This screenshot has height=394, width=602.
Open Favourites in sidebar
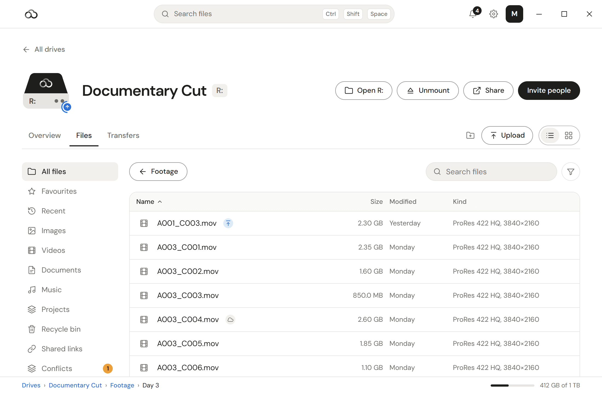click(x=70, y=191)
